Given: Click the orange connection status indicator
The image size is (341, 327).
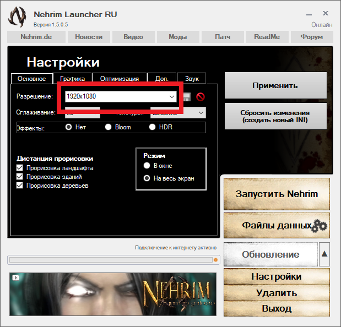Looking at the screenshot, I should tap(215, 260).
